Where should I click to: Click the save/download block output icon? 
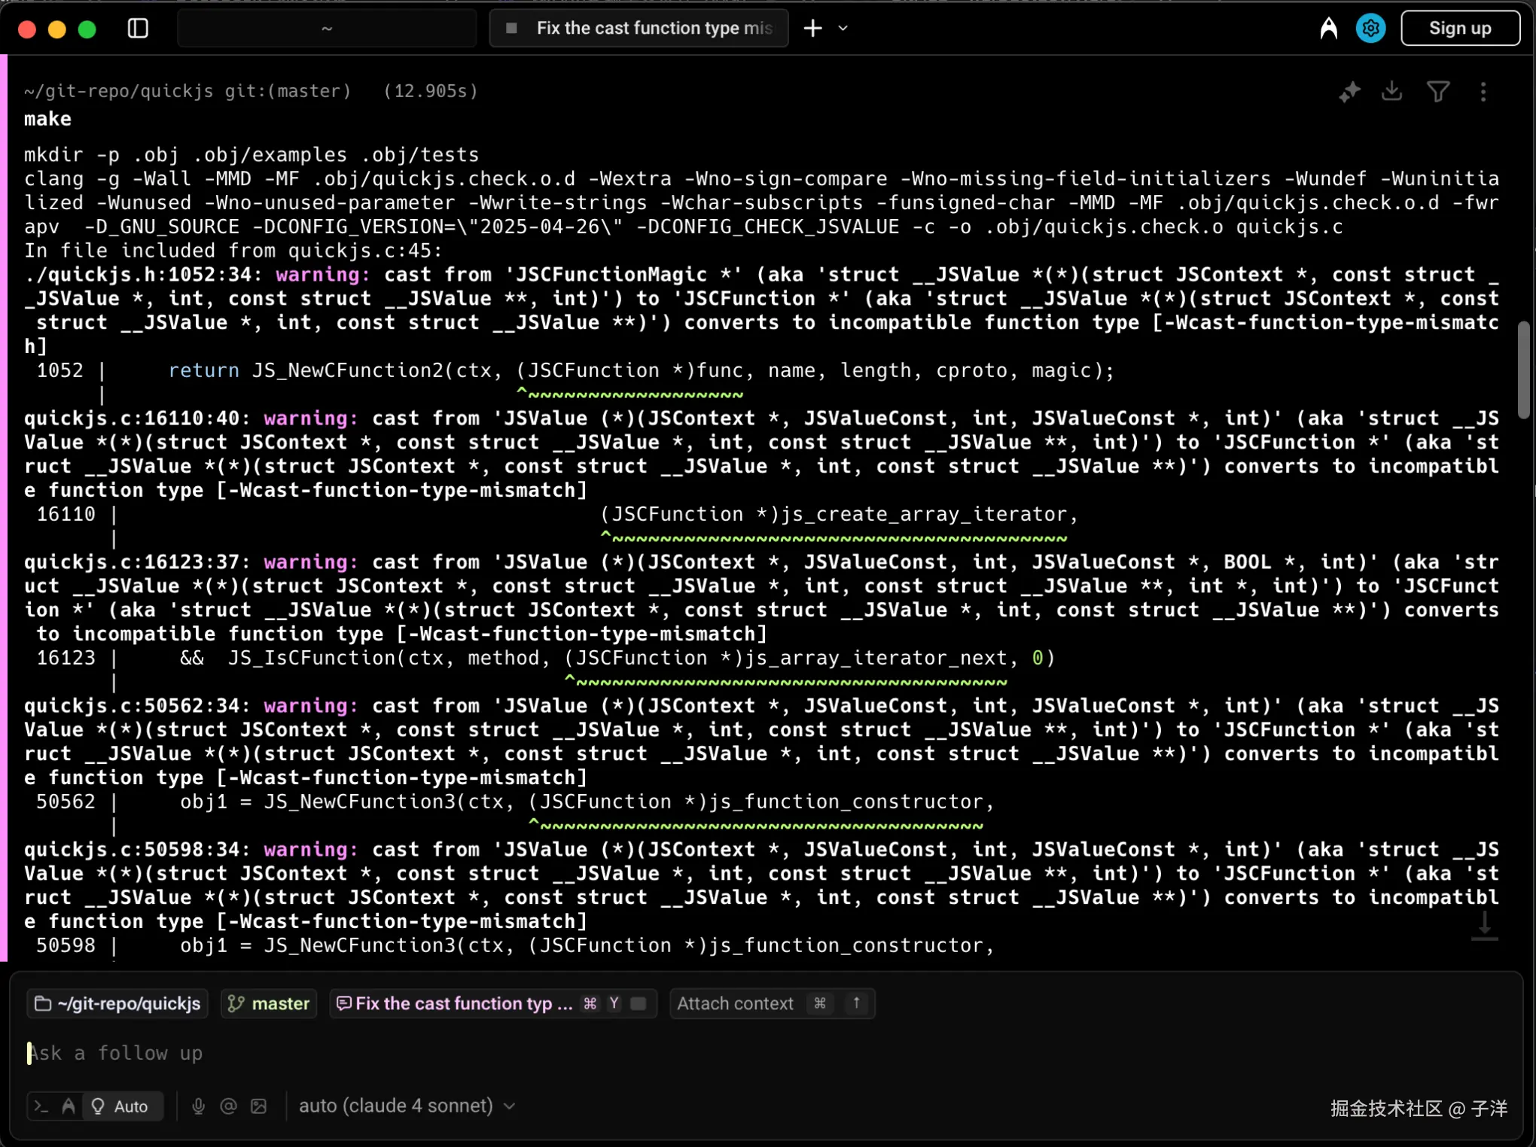1392,92
